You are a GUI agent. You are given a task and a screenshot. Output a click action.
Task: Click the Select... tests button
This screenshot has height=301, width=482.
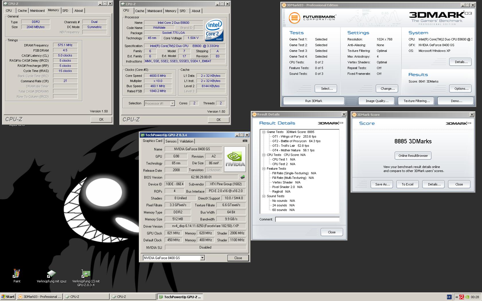click(326, 89)
